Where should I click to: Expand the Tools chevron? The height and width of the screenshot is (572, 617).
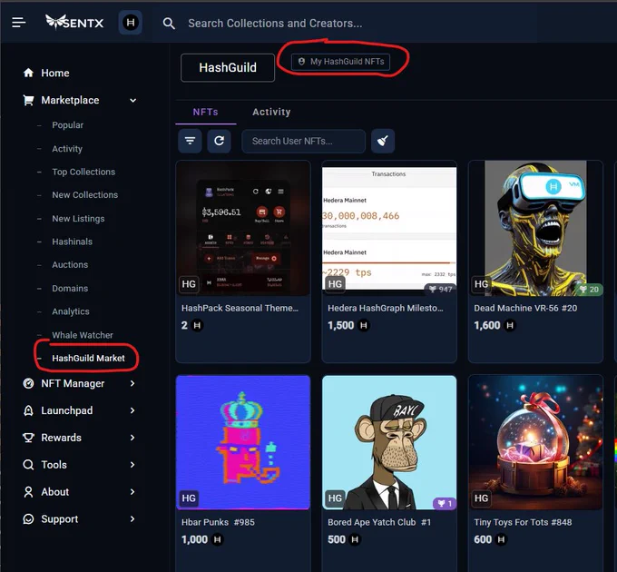pyautogui.click(x=132, y=465)
